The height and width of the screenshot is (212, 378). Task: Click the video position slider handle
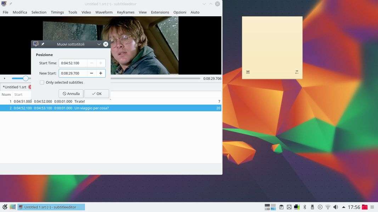26,78
